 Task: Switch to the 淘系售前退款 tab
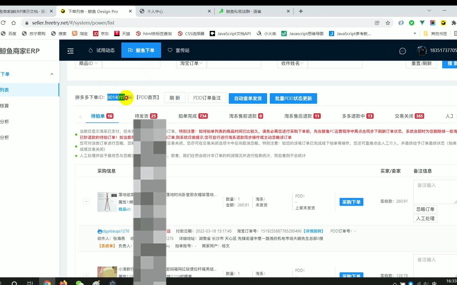[x=246, y=116]
